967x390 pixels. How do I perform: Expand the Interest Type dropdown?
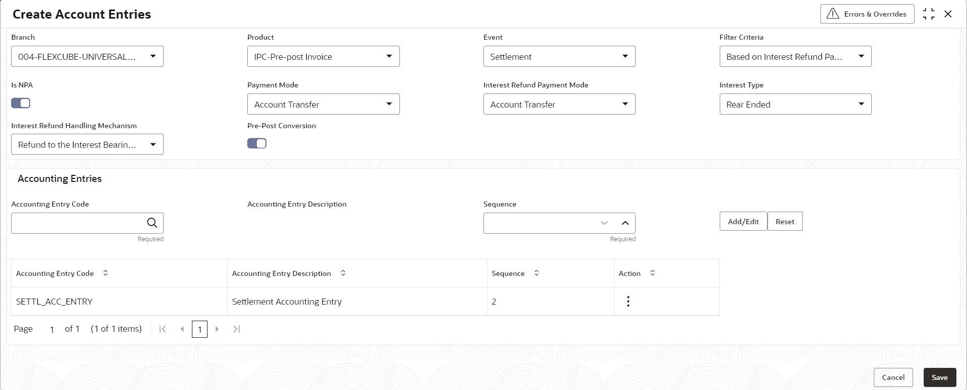tap(861, 104)
